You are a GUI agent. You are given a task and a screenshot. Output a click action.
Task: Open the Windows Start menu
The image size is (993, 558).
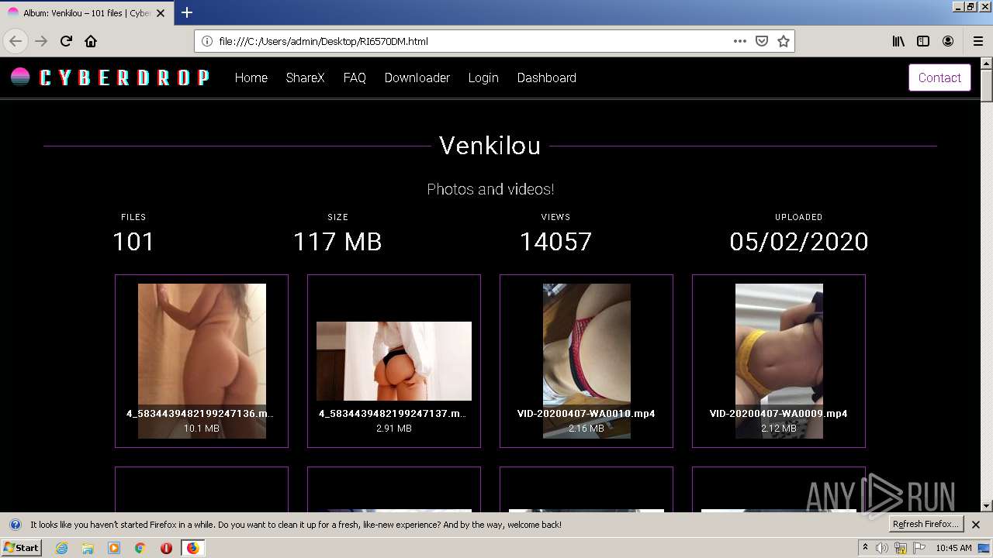click(x=21, y=548)
